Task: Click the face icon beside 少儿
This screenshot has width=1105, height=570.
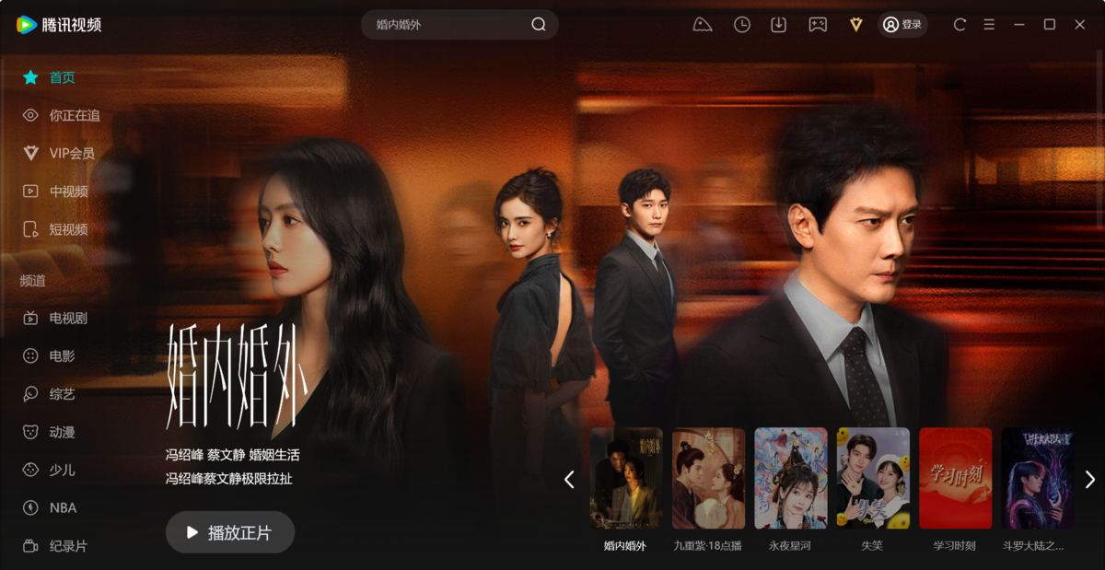Action: click(x=30, y=470)
